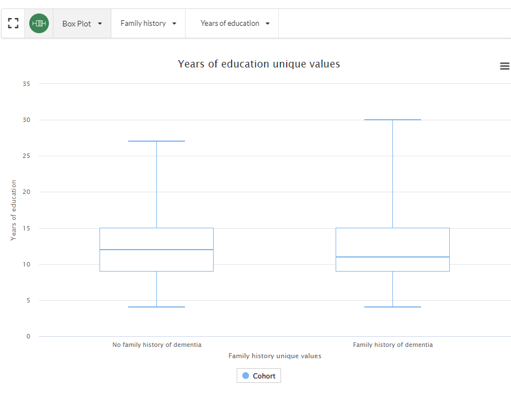The width and height of the screenshot is (511, 393).
Task: Click upper whisker cap at 30 years
Action: [392, 120]
